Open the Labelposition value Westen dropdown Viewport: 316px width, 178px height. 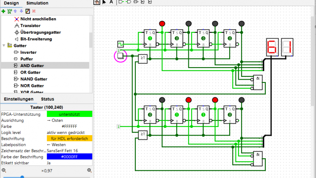click(x=69, y=144)
